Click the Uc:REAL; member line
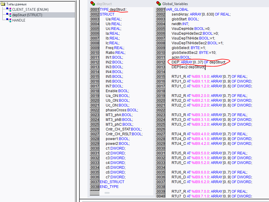The height and width of the screenshot is (202, 269). (x=114, y=29)
